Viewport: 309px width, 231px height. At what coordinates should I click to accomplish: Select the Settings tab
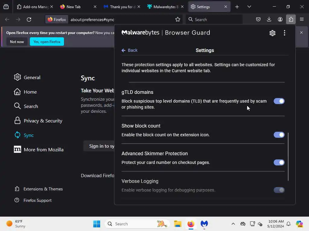click(x=209, y=7)
